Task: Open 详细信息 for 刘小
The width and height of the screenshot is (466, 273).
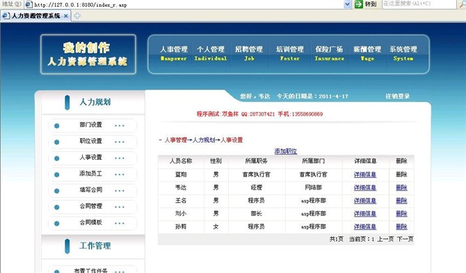Action: (365, 214)
